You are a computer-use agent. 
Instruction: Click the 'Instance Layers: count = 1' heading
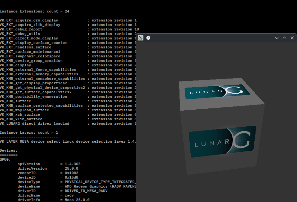(29, 132)
